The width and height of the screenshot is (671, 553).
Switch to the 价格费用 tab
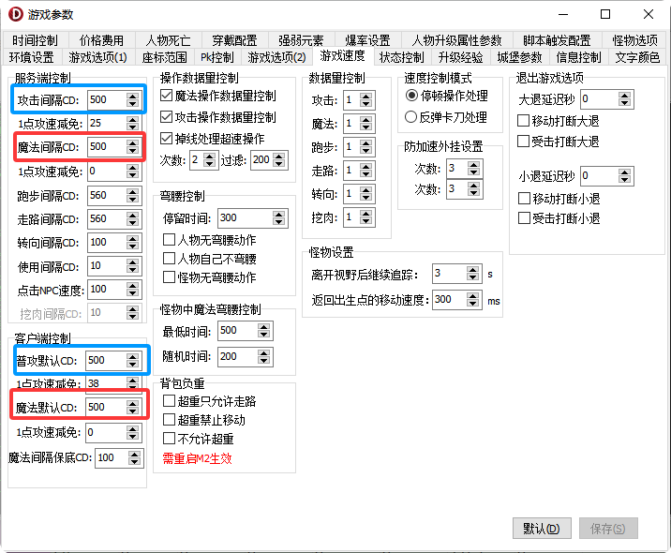point(101,40)
